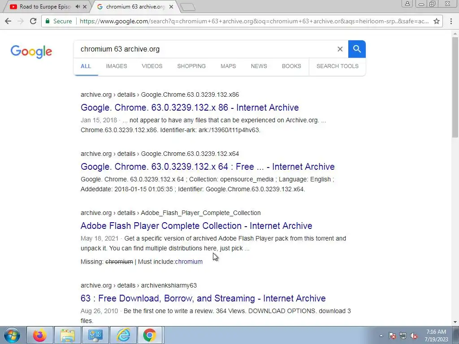Click the Adobe_Flash_Player_Complete_Collection breadcrumb
Viewport: 459px width, 344px height.
click(x=171, y=213)
